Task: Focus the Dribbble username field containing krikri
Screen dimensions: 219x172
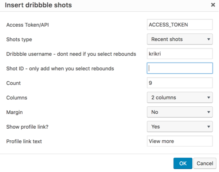Action: (x=180, y=54)
